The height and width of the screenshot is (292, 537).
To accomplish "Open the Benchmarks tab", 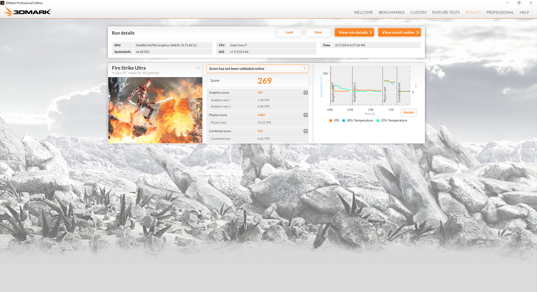I will [392, 12].
